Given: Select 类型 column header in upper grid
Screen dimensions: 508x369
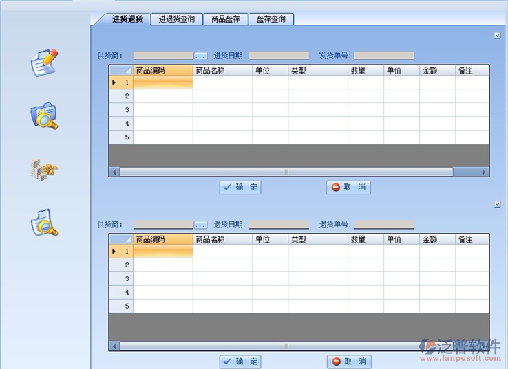Looking at the screenshot, I should 318,71.
